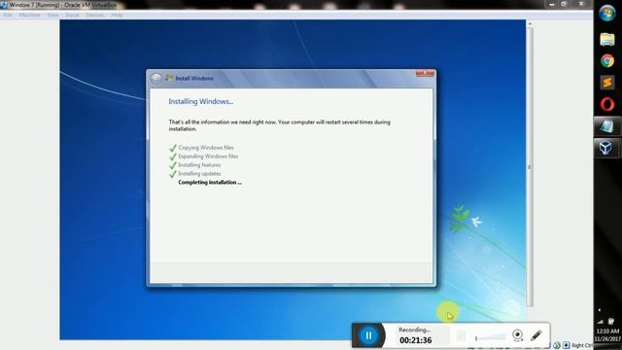Grab the recorder toolbar drag handle
The width and height of the screenshot is (622, 350).
click(461, 335)
